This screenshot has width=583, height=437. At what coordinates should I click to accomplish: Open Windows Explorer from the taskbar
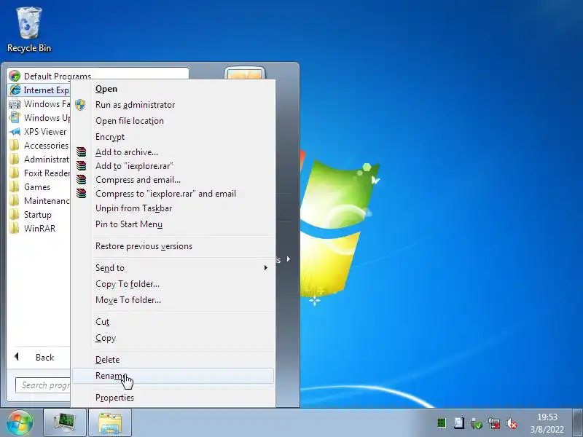coord(110,422)
